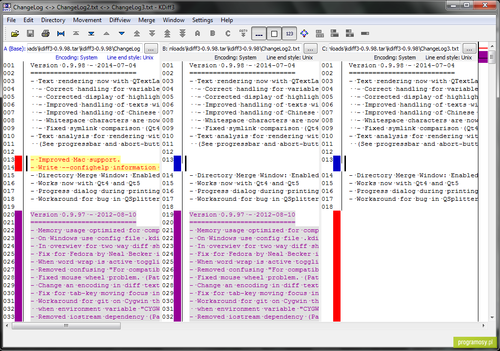The image size is (500, 351).
Task: Click pane C's Line end style: Unix
Action: [448, 58]
